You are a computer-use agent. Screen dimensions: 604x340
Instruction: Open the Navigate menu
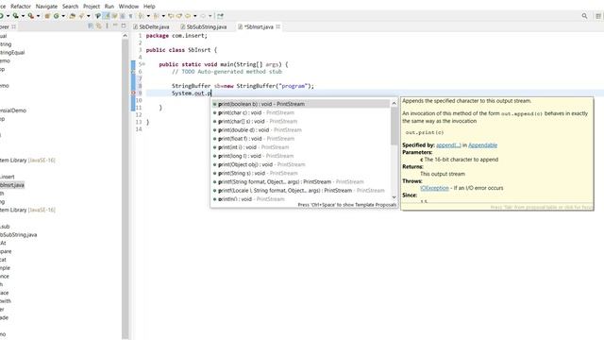[x=46, y=7]
